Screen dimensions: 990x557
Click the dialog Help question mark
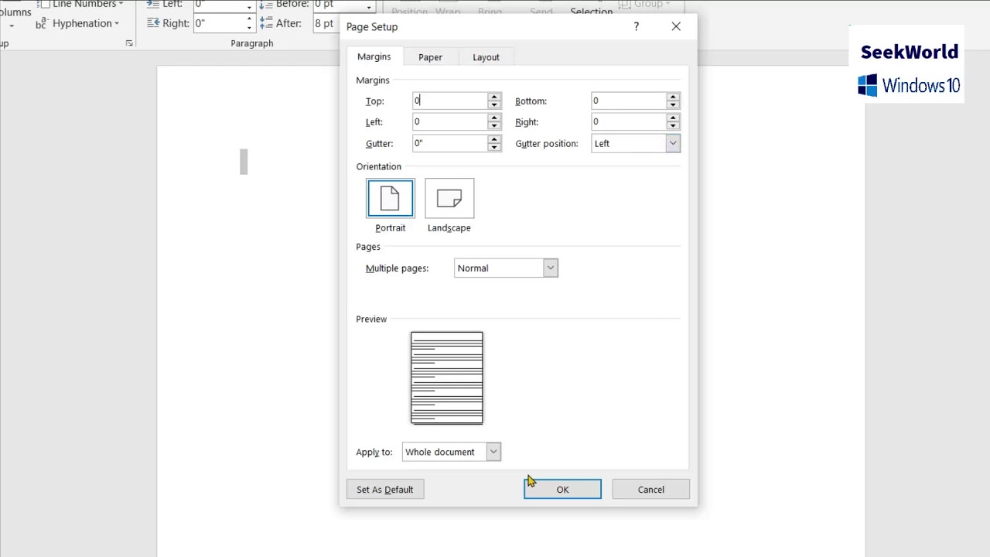point(636,26)
